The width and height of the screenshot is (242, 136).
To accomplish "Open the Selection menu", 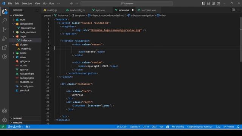I will (27, 3).
